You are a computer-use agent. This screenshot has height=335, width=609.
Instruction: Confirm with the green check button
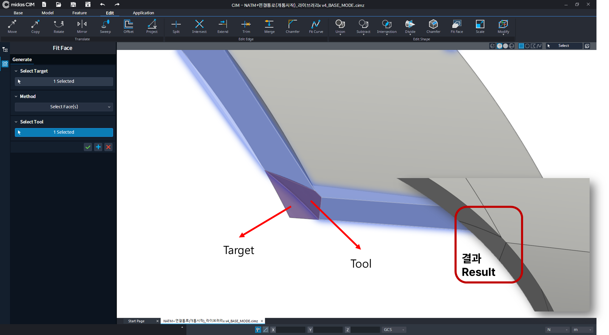88,147
